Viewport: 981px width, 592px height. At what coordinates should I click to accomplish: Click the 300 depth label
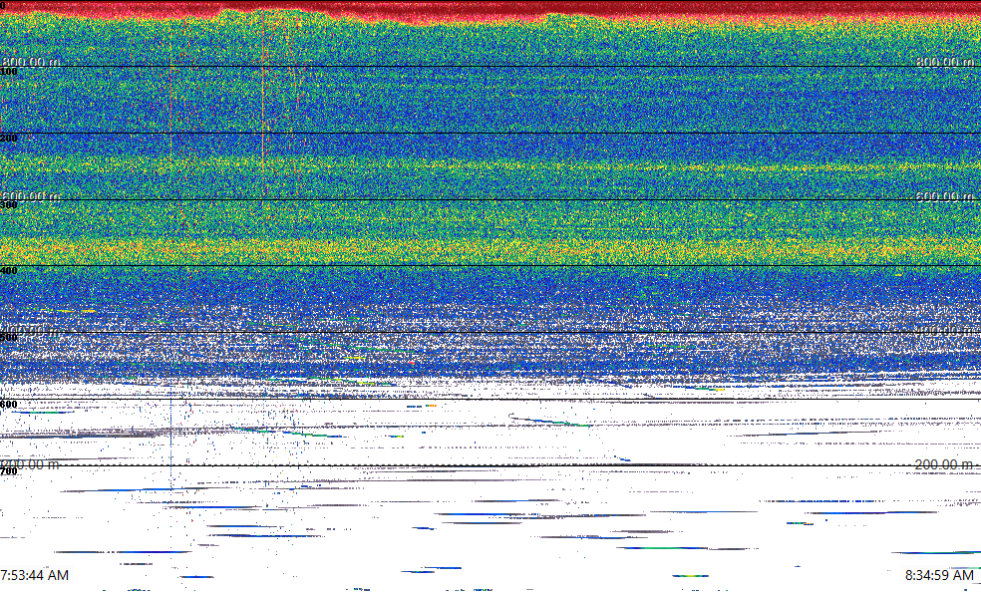pos(9,205)
